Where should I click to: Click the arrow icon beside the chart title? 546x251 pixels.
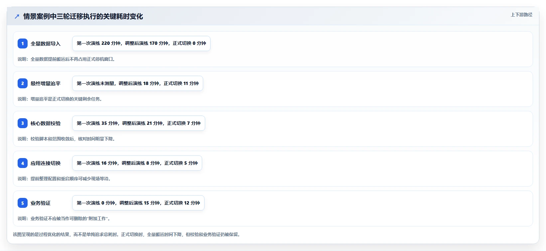(17, 16)
